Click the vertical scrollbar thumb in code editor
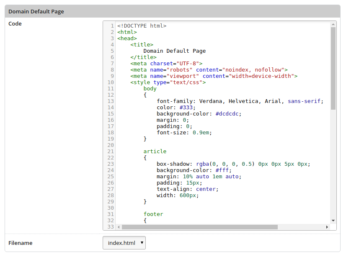 tap(333, 68)
